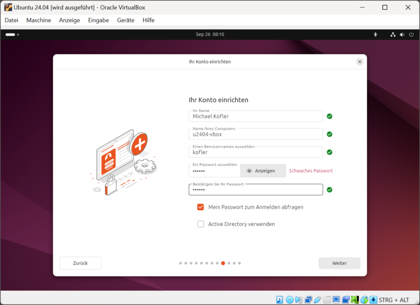Disable Mein Passwort zum Anmelden abfragen
420x305 pixels.
click(x=201, y=207)
